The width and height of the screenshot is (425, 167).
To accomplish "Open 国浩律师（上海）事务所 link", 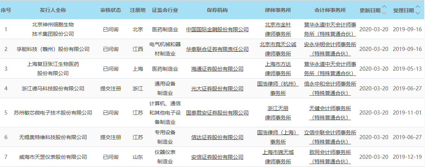I will tap(278, 137).
